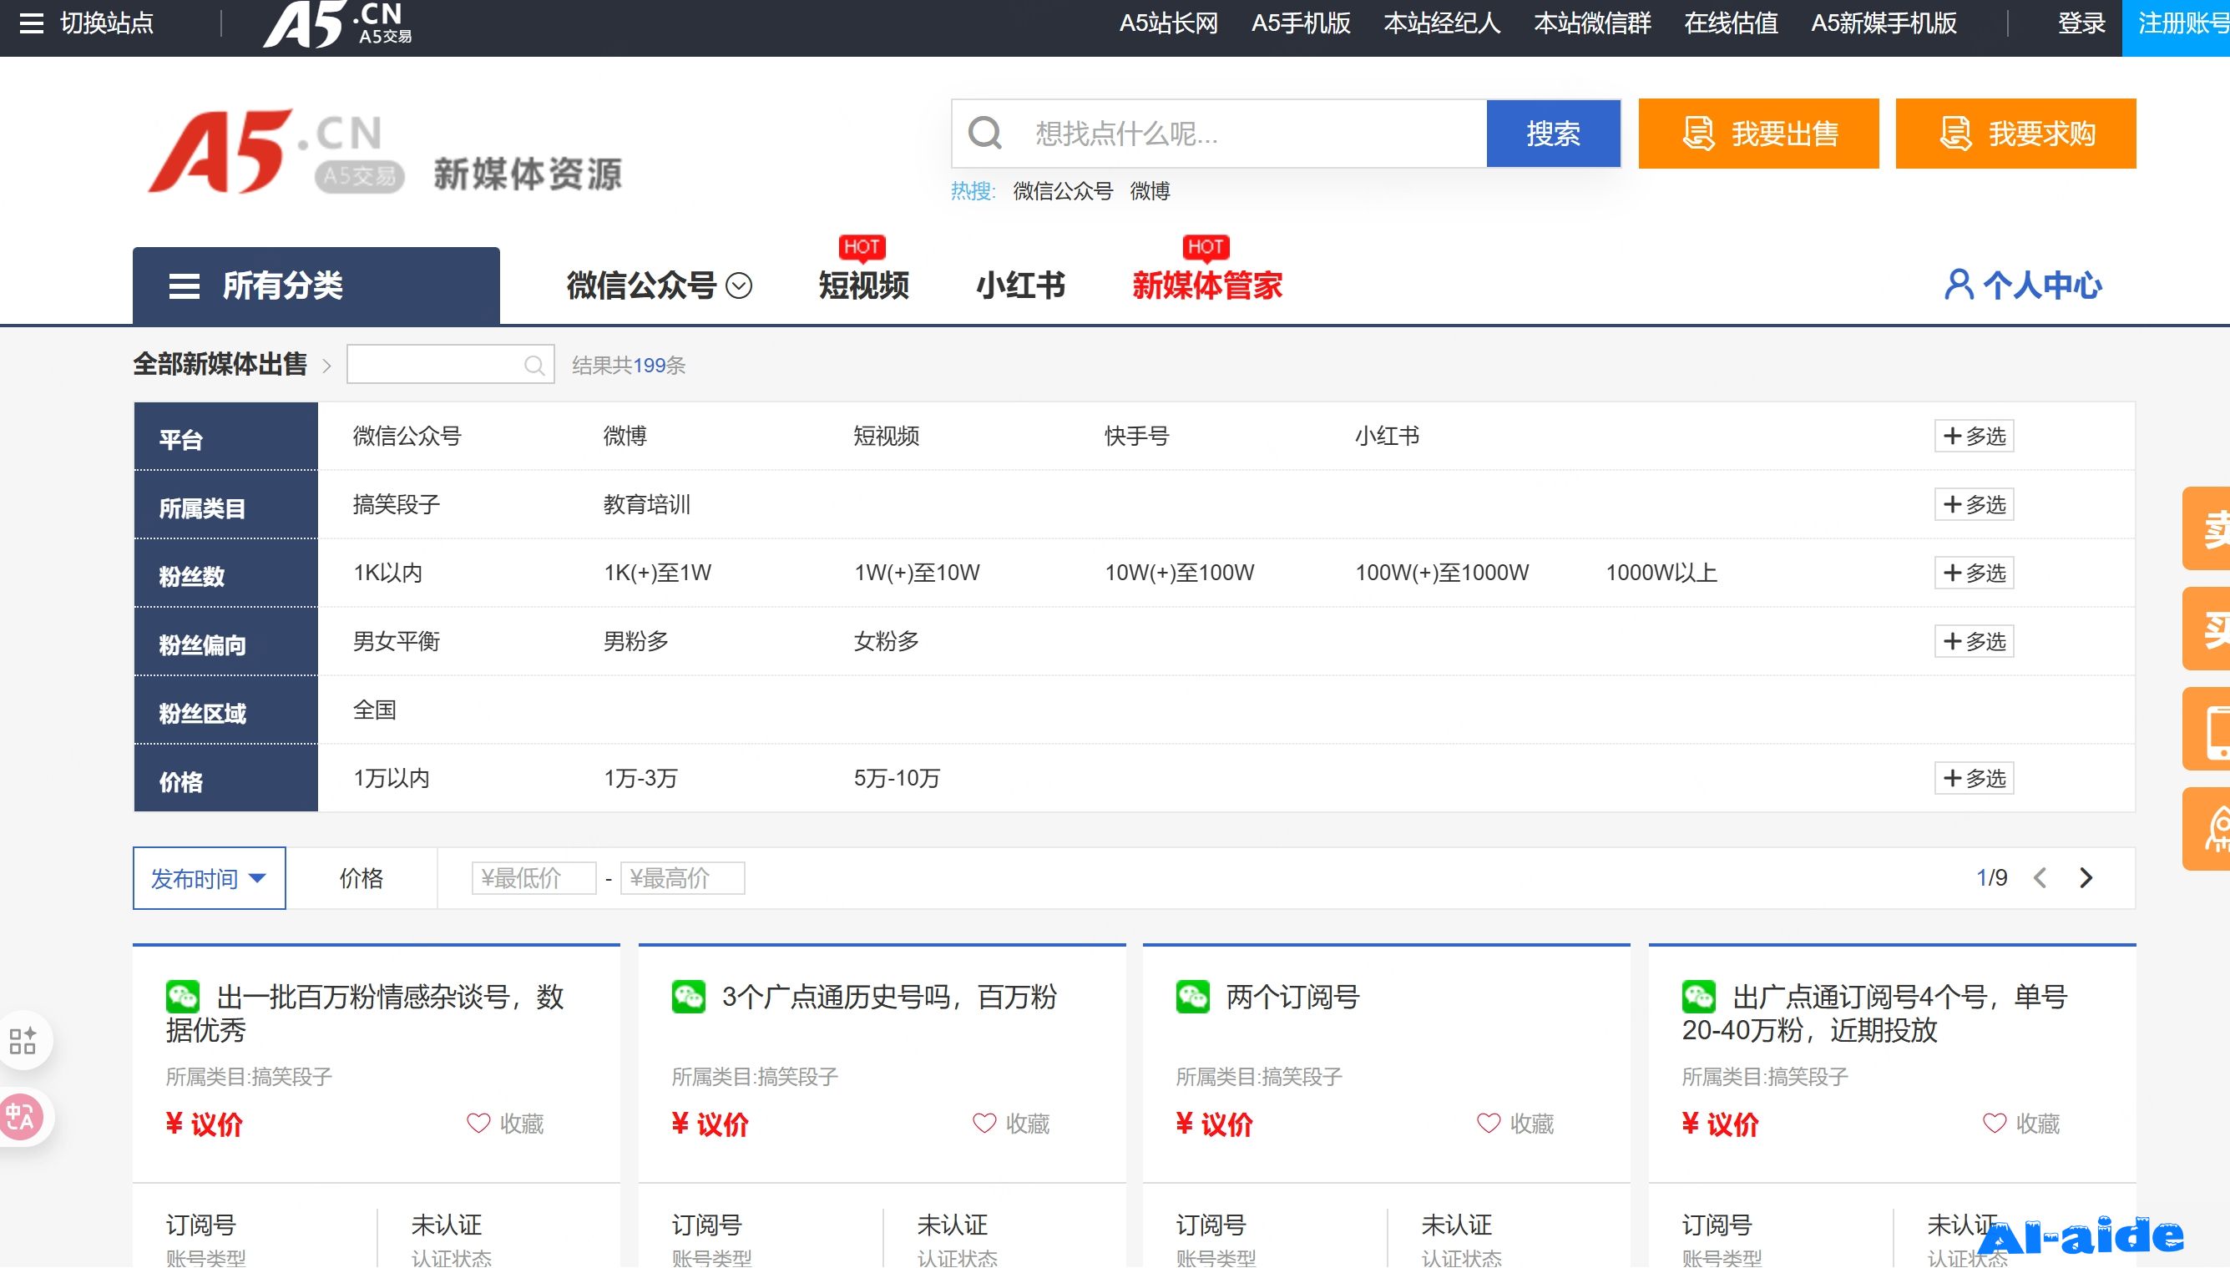Image resolution: width=2230 pixels, height=1268 pixels.
Task: Click the orange rocket back-to-top button
Action: pos(2207,829)
